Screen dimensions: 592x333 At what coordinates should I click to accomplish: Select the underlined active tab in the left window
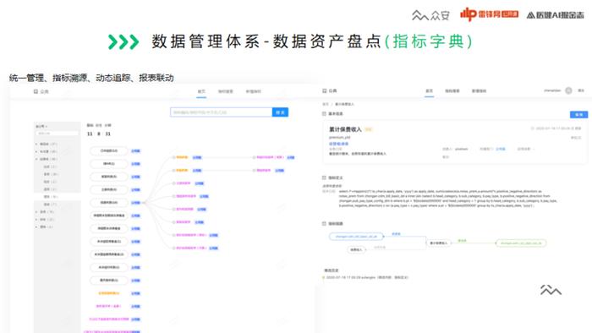[201, 91]
